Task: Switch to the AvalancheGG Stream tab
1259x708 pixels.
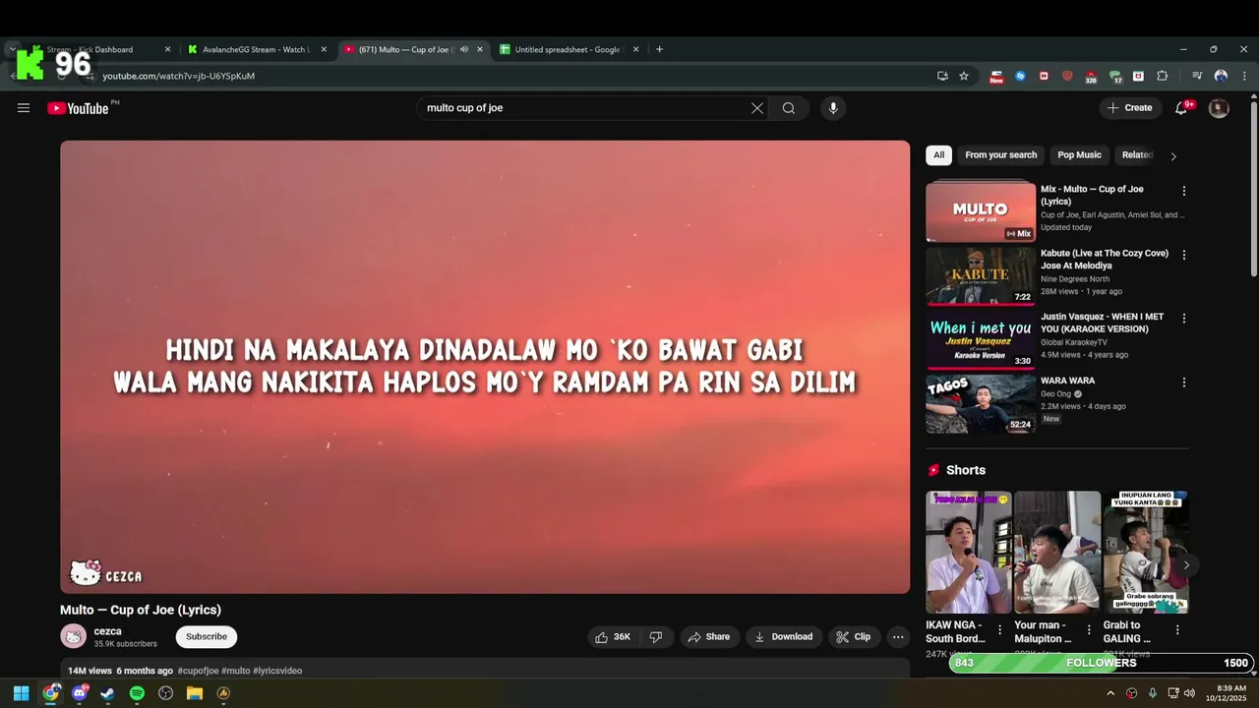Action: (x=257, y=49)
